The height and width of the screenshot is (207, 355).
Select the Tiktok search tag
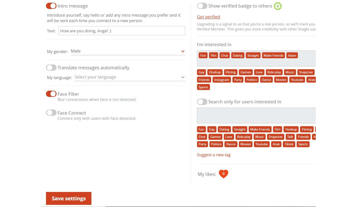click(x=289, y=144)
